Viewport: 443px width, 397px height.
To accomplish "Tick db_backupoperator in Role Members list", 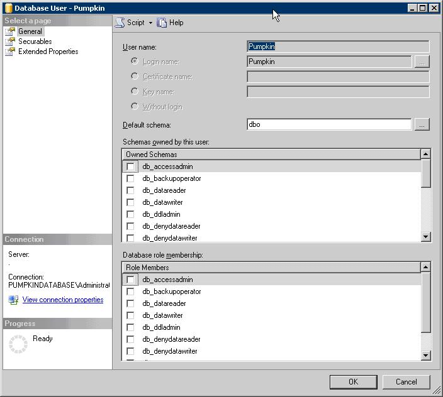I will [x=130, y=291].
